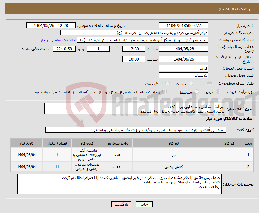Click the ردیف column header
The width and height of the screenshot is (259, 213).
[x=248, y=143]
